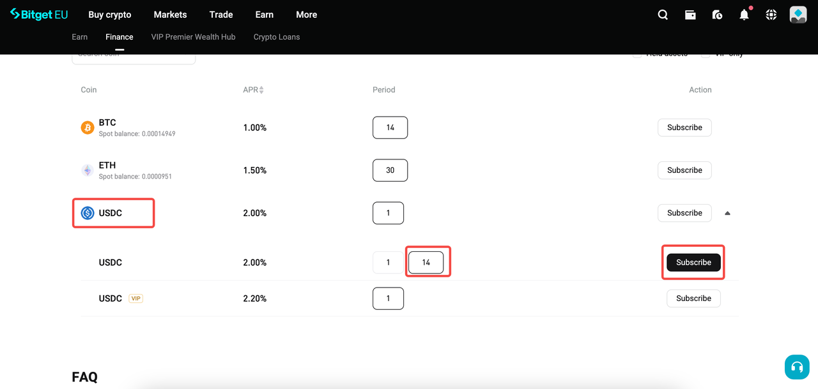Screen dimensions: 818x389
Task: Select the 14-day period for BTC
Action: pyautogui.click(x=390, y=128)
